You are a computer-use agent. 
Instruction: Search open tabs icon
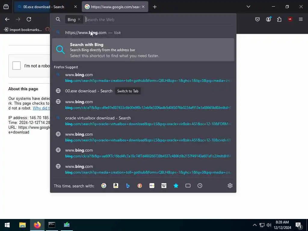coord(188,186)
